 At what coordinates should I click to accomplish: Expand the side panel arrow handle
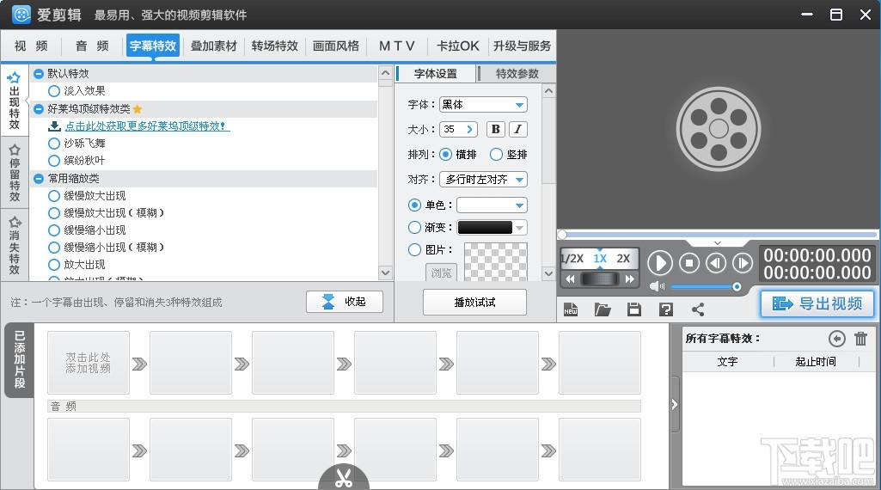(x=674, y=405)
